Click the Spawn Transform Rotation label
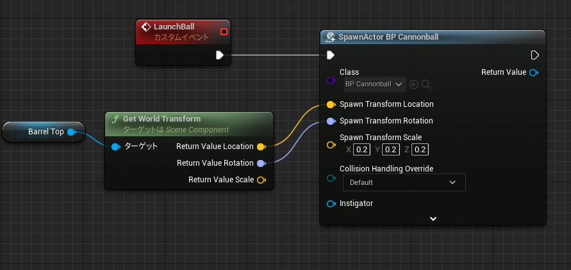Screen dimensions: 571x270 (x=386, y=121)
